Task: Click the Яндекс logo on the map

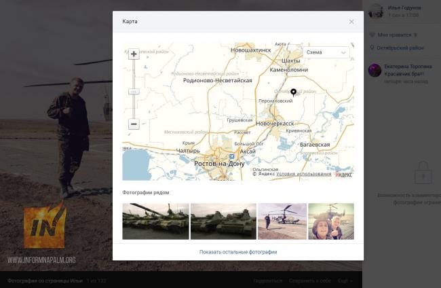Action: point(343,174)
